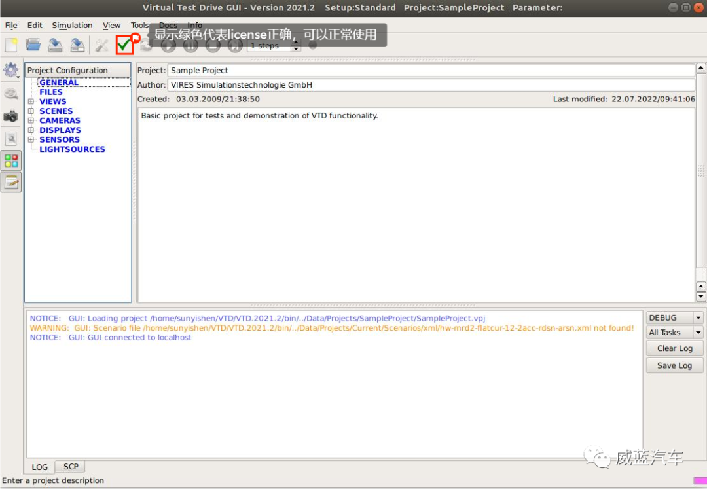707x489 pixels.
Task: Expand the VIEWS node plus box
Action: click(x=31, y=101)
